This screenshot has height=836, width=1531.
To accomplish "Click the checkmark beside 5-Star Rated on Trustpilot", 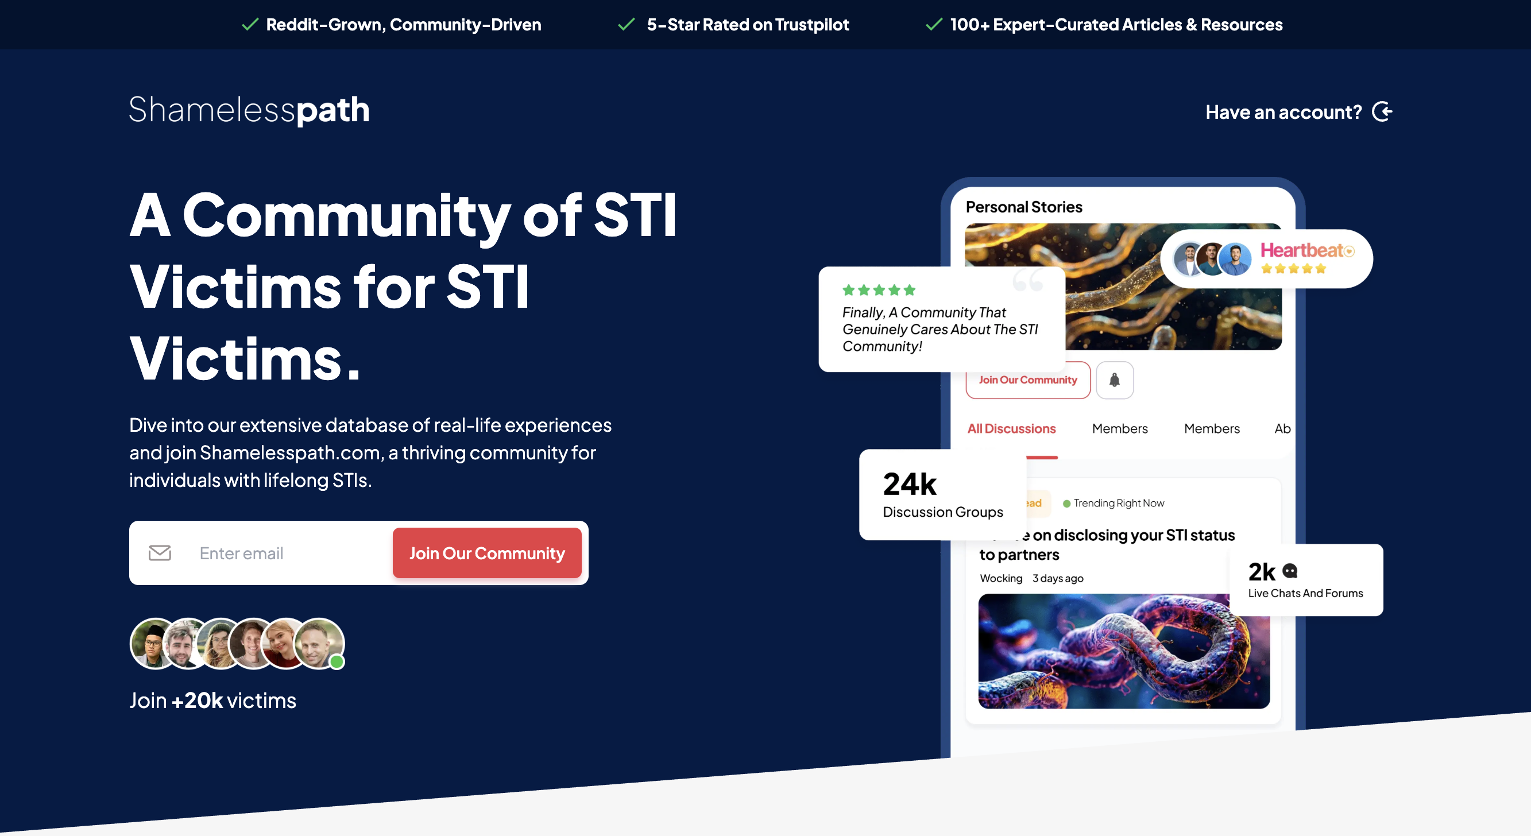I will pos(627,24).
